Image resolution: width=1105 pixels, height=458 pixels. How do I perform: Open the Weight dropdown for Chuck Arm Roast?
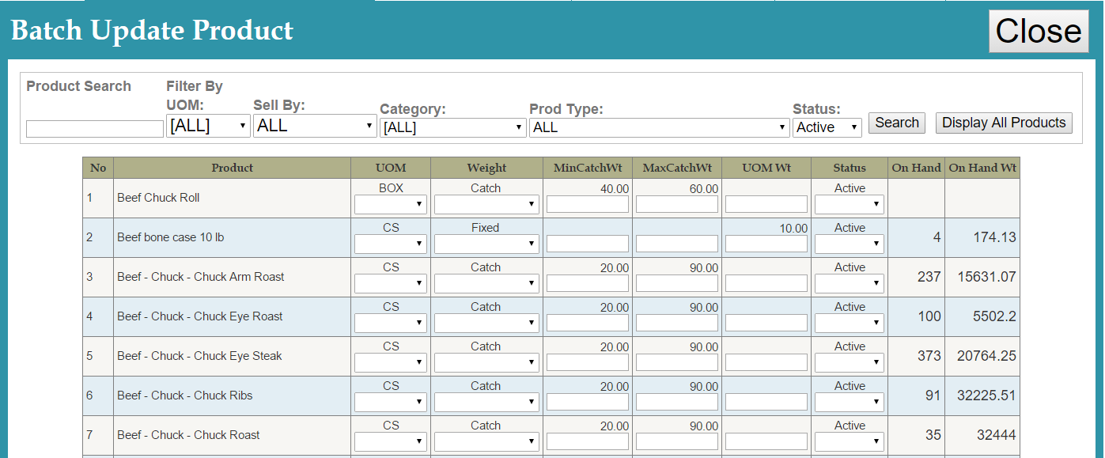[x=486, y=283]
